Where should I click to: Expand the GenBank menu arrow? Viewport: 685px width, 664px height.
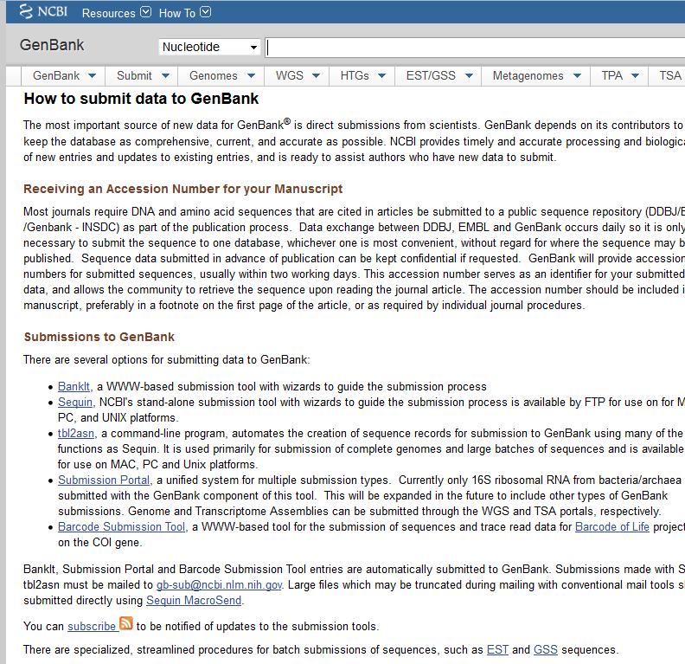(92, 76)
